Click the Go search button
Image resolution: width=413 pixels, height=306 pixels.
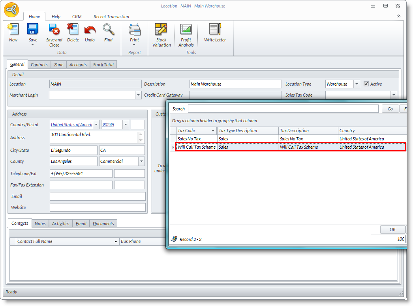click(390, 109)
